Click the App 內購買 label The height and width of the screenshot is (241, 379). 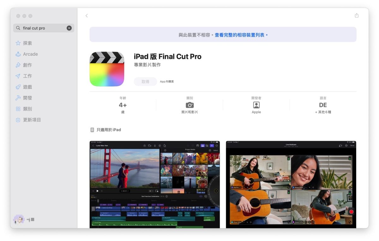(x=167, y=82)
